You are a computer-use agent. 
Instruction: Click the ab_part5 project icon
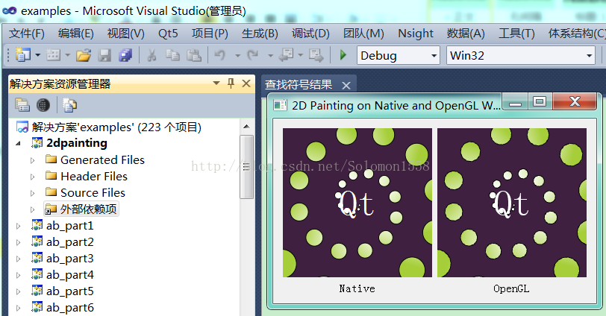tap(37, 291)
